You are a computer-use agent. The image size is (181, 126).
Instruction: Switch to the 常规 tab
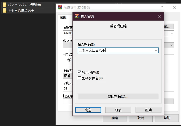(x=63, y=18)
